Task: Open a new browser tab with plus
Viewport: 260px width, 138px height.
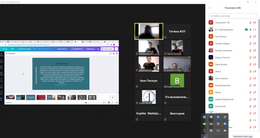Action: coord(98,42)
